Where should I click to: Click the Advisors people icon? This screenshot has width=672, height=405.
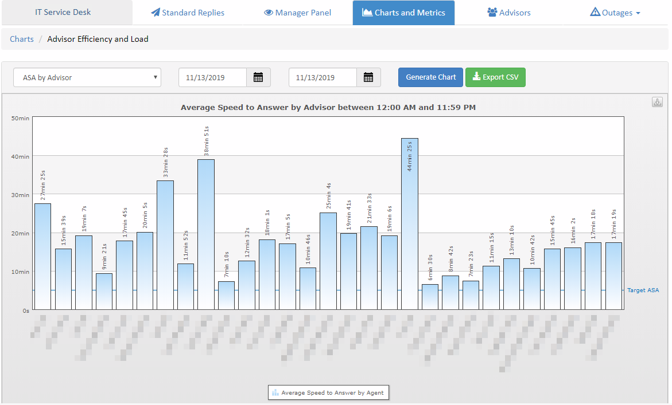pyautogui.click(x=492, y=13)
